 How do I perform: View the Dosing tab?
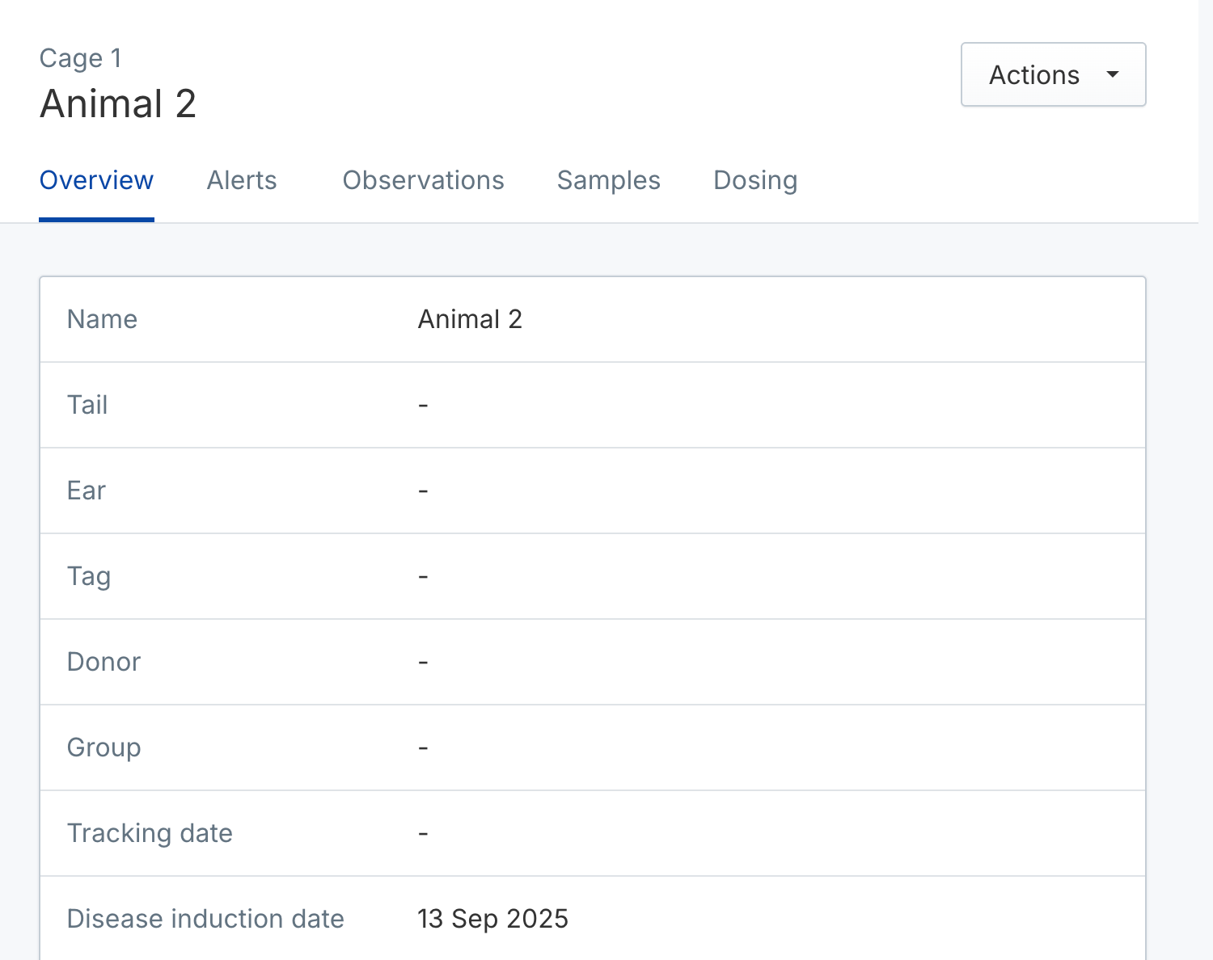point(754,180)
